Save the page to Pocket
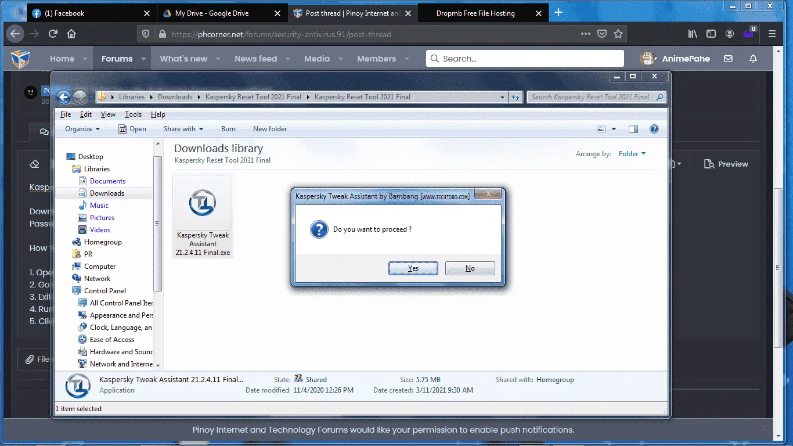Image resolution: width=793 pixels, height=446 pixels. click(x=603, y=34)
